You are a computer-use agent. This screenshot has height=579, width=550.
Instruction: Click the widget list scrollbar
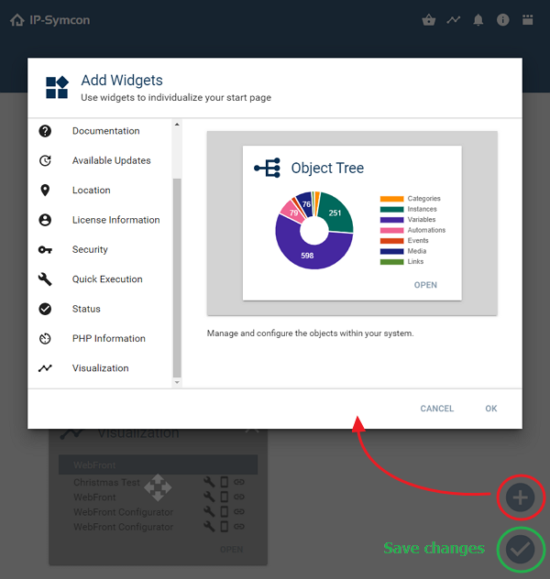[x=177, y=275]
